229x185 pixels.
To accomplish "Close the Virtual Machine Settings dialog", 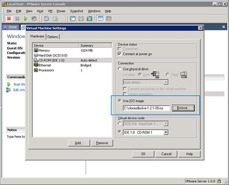I will [x=200, y=28].
